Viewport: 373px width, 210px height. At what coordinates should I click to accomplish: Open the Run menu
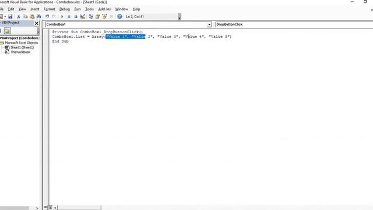click(78, 9)
